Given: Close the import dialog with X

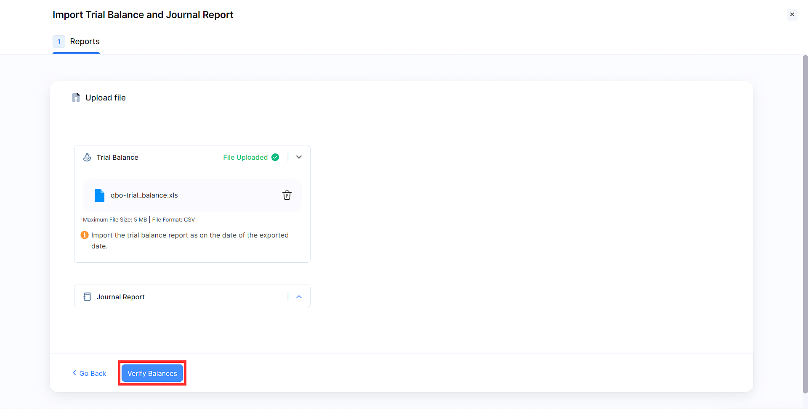Looking at the screenshot, I should (x=792, y=14).
